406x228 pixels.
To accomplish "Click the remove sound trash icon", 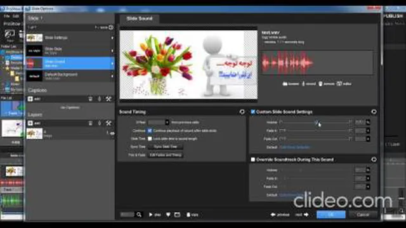I will 320,84.
